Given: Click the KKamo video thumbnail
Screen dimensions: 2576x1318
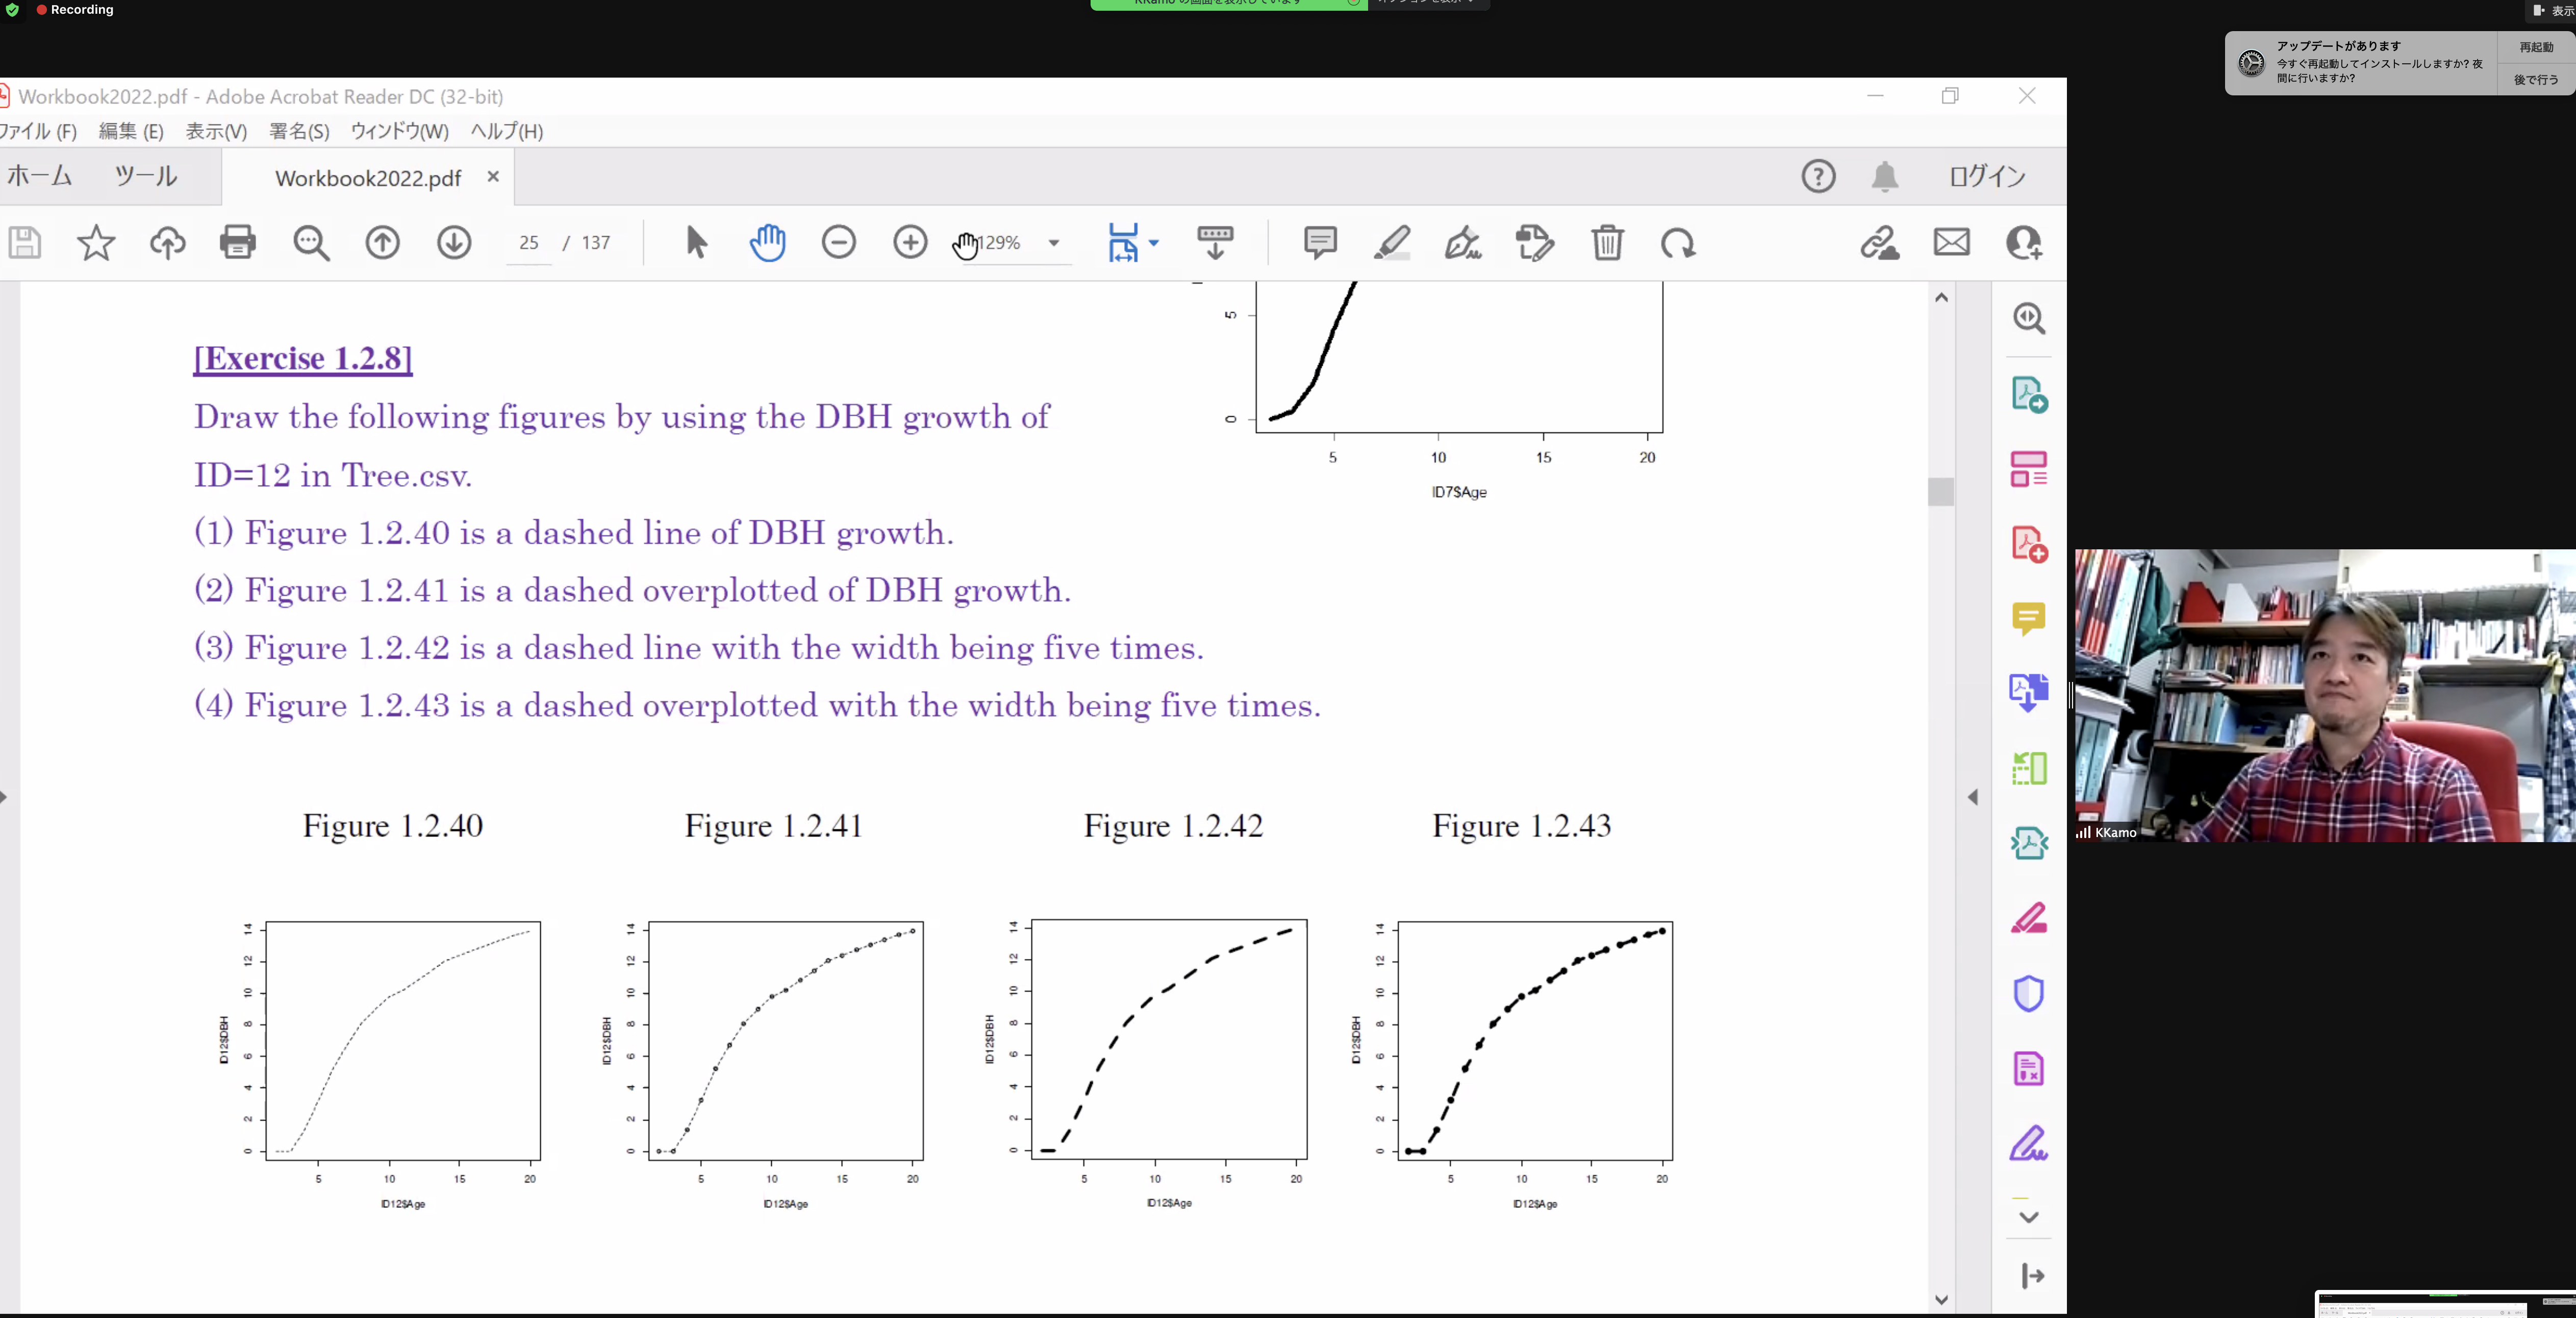Looking at the screenshot, I should [x=2325, y=695].
